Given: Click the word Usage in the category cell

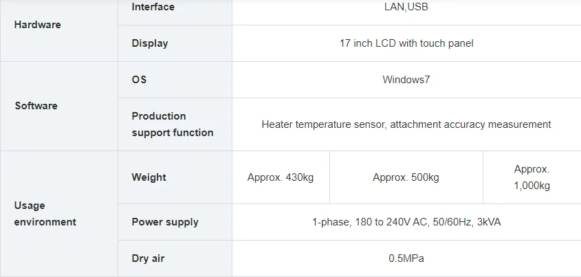Looking at the screenshot, I should 30,206.
